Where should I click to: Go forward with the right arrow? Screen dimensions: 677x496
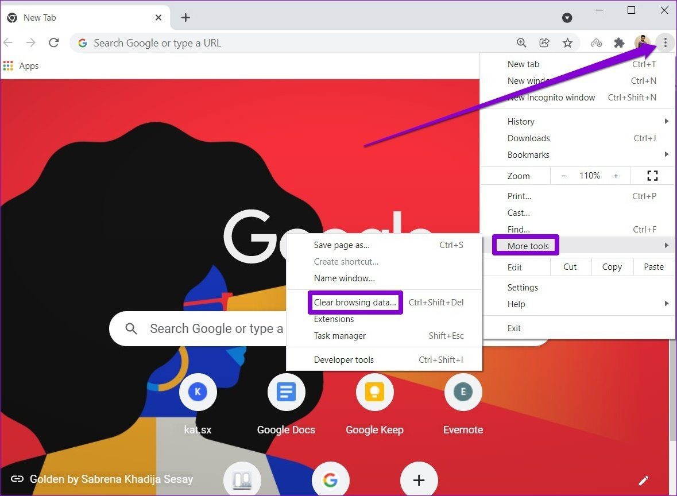pos(30,42)
